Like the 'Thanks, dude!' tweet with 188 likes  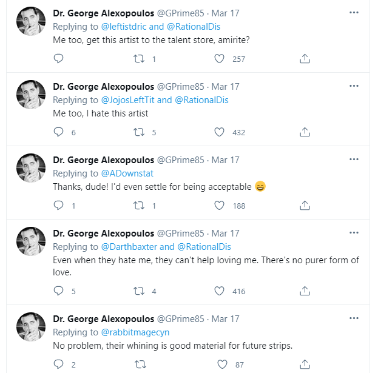[x=219, y=206]
